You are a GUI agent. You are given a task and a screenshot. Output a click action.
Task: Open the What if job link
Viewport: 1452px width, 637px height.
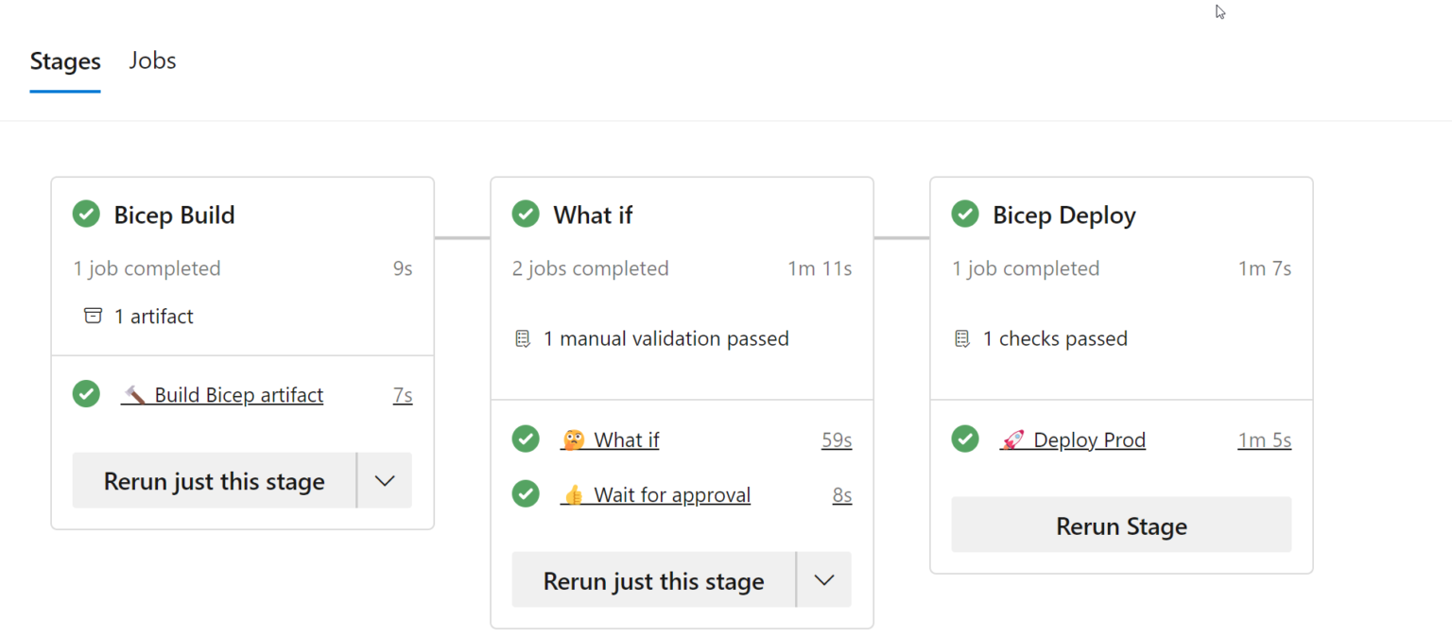(x=611, y=439)
